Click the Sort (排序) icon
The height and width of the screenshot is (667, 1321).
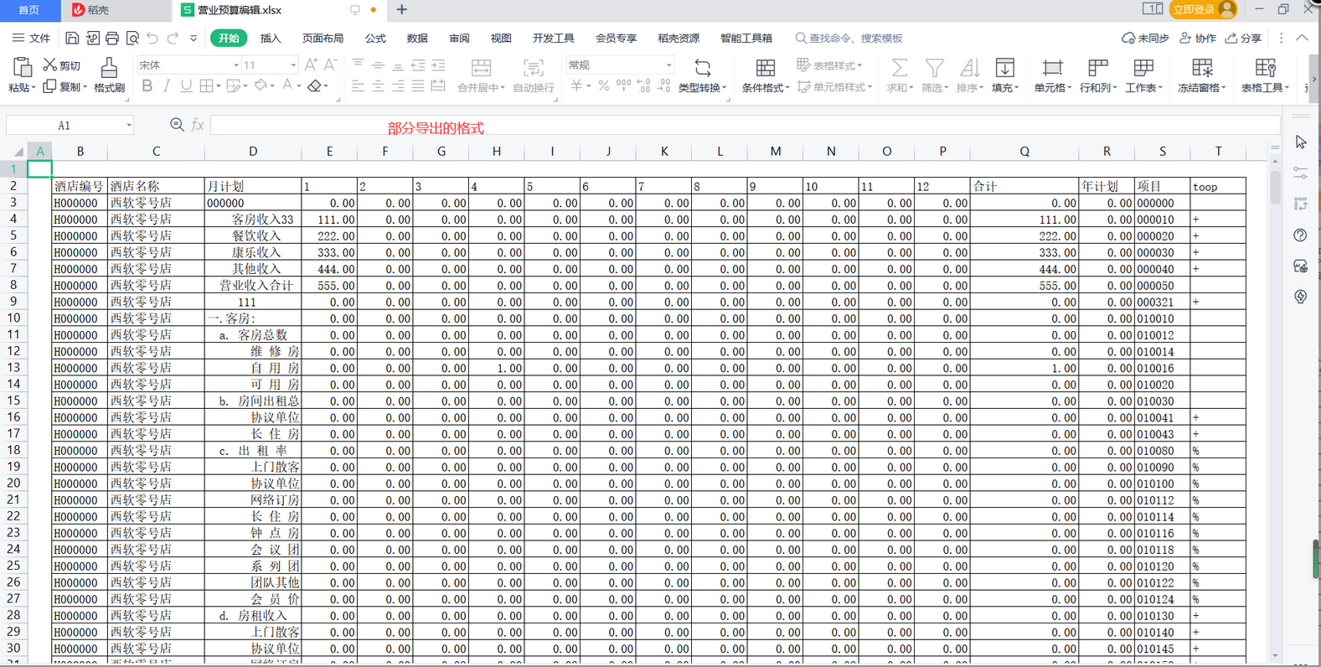tap(969, 67)
